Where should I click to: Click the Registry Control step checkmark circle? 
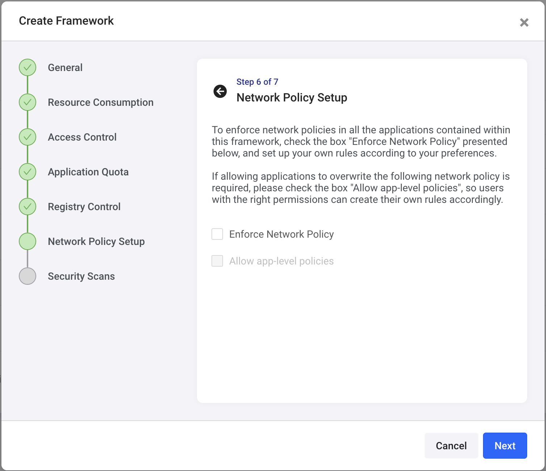(28, 207)
